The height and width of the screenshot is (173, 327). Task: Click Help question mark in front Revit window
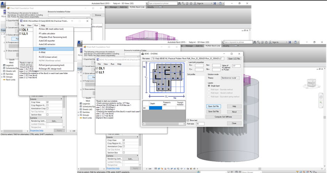tap(295, 42)
